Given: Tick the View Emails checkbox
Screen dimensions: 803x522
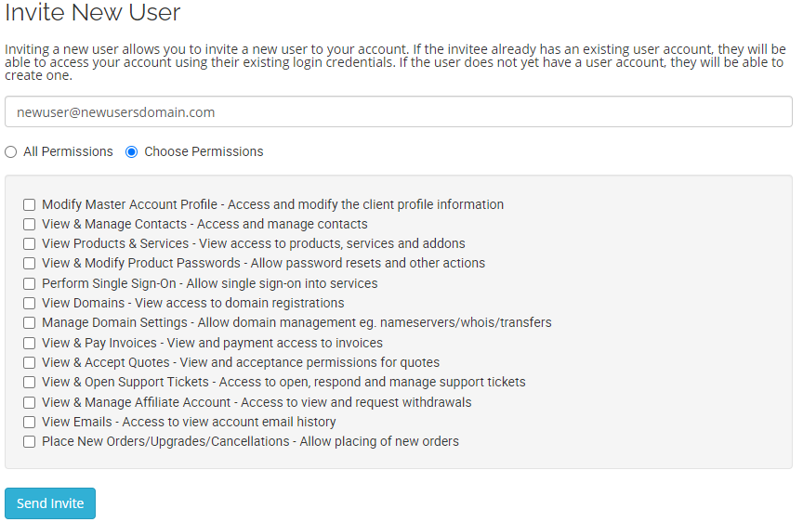Looking at the screenshot, I should click(x=30, y=423).
